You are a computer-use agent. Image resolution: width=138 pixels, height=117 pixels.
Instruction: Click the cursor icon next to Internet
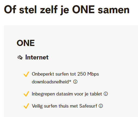point(20,57)
